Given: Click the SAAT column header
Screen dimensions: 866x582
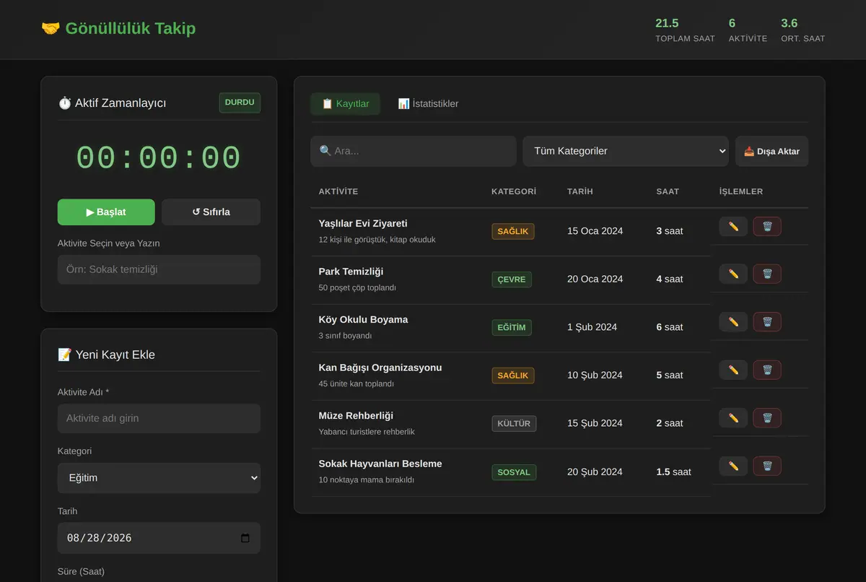Looking at the screenshot, I should click(x=668, y=191).
